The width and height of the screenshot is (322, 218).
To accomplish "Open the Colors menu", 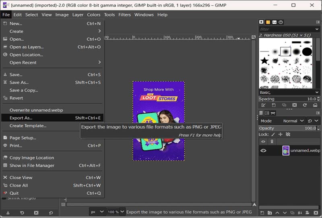I will pos(94,15).
